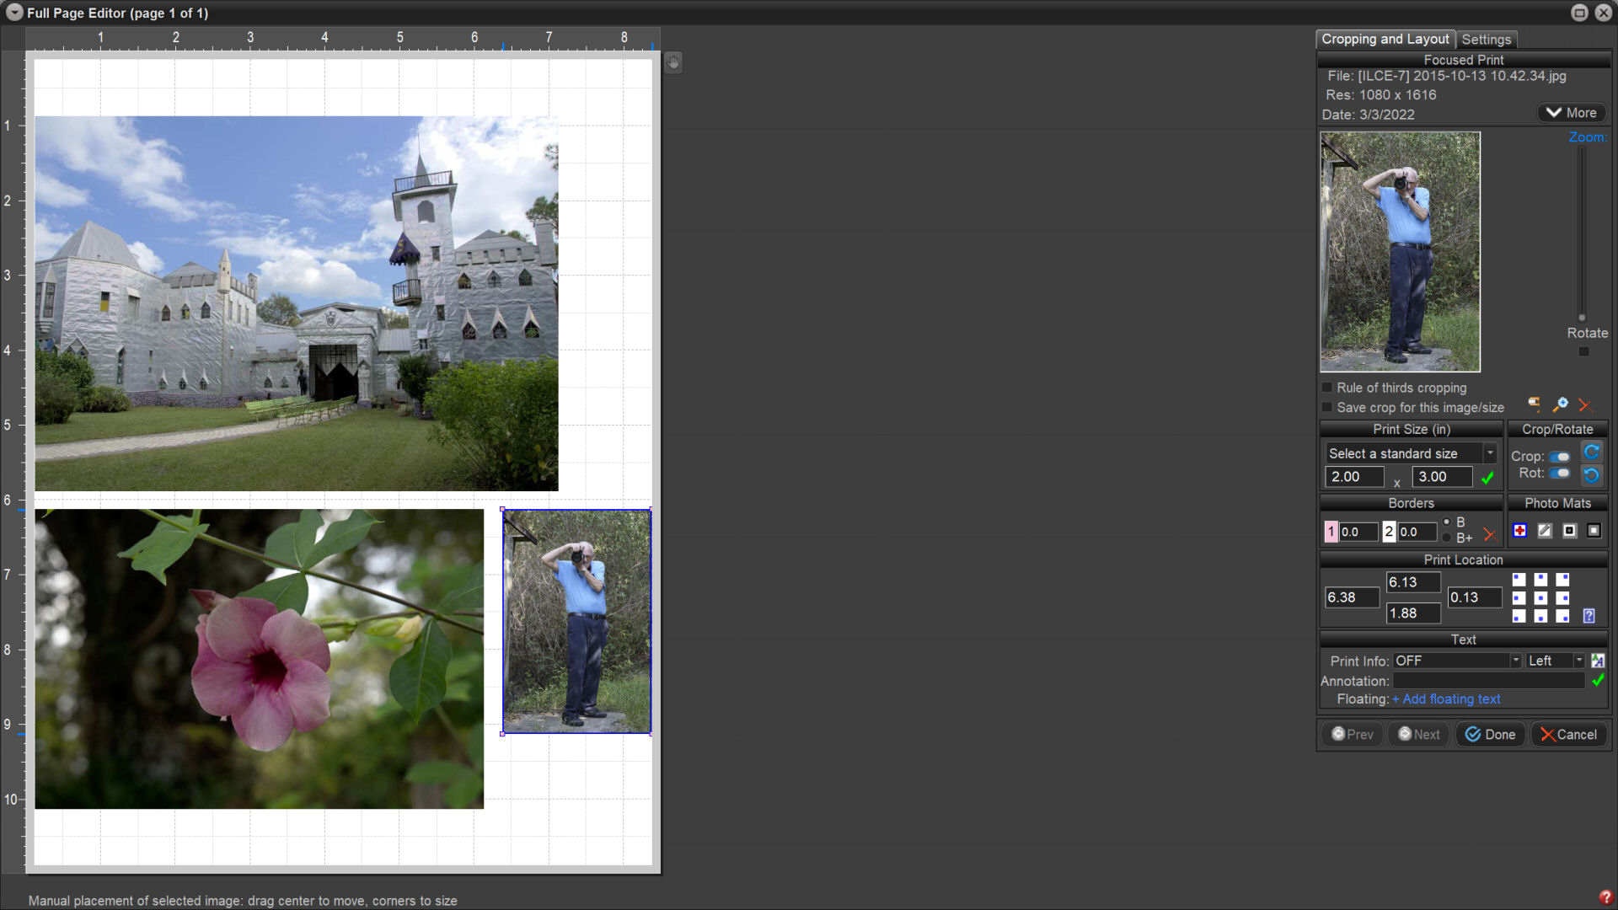Select center position in Print Location grid
Screen dimensions: 1618x910
click(1540, 598)
